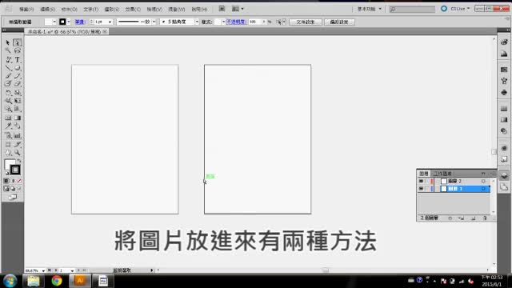Click Create New Layer icon in Layers panel
This screenshot has width=512, height=288.
click(x=473, y=218)
